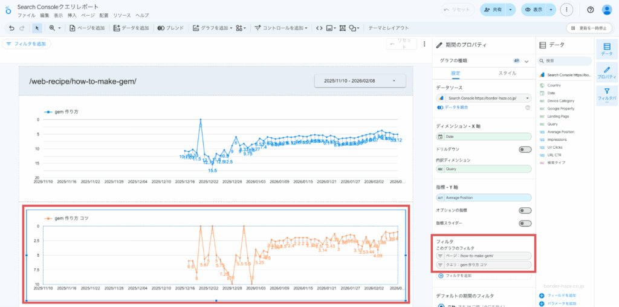The height and width of the screenshot is (307, 619).
Task: Open the zoom level dropdown arrow
Action: click(60, 28)
